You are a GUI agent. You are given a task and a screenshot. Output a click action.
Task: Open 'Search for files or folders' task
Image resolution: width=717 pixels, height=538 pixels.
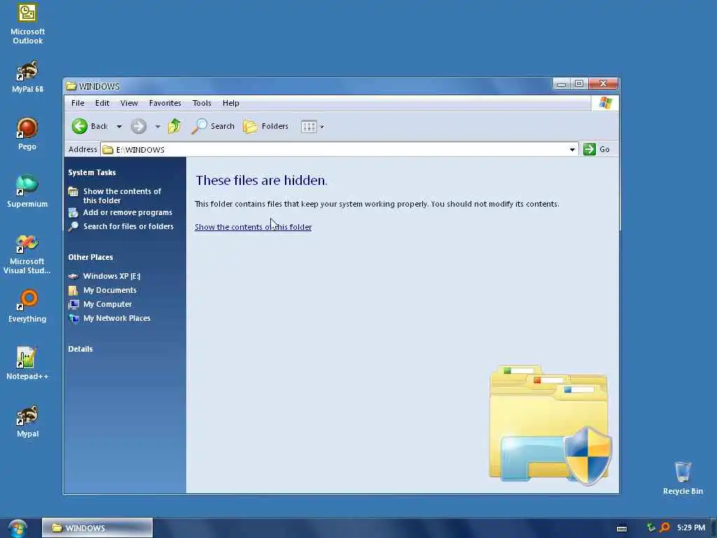click(129, 226)
